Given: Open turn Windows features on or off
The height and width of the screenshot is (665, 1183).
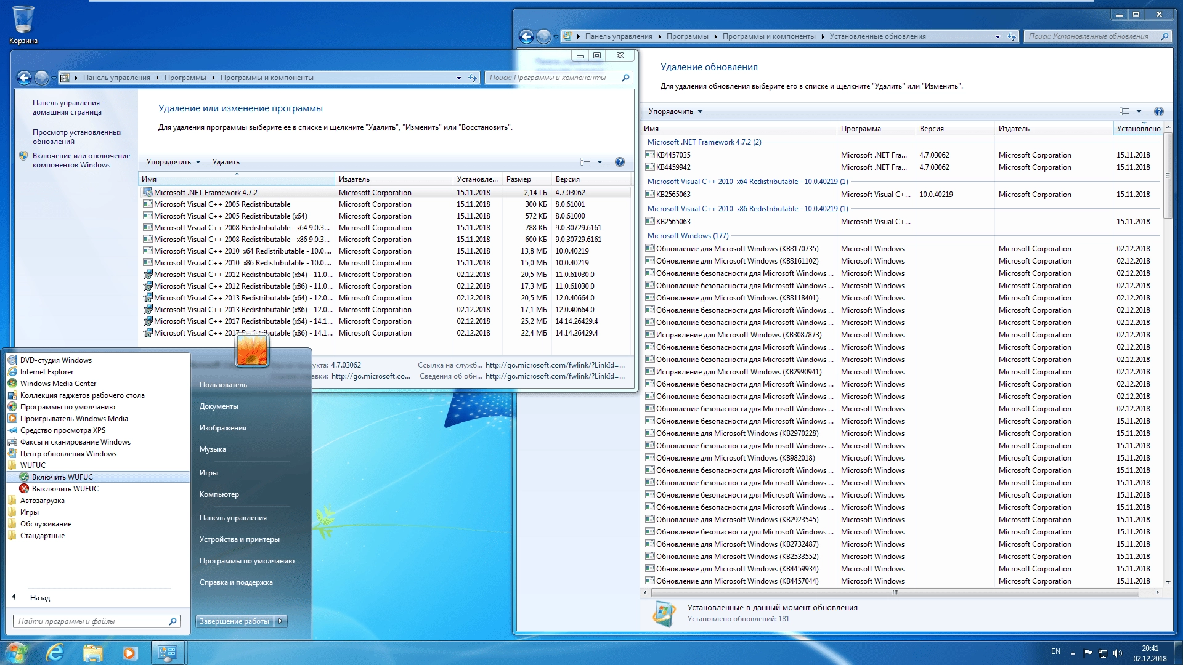Looking at the screenshot, I should (81, 160).
